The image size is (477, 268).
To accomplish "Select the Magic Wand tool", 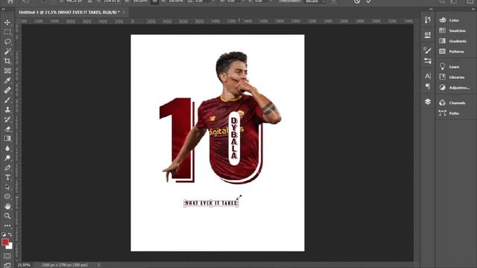I will coord(7,51).
